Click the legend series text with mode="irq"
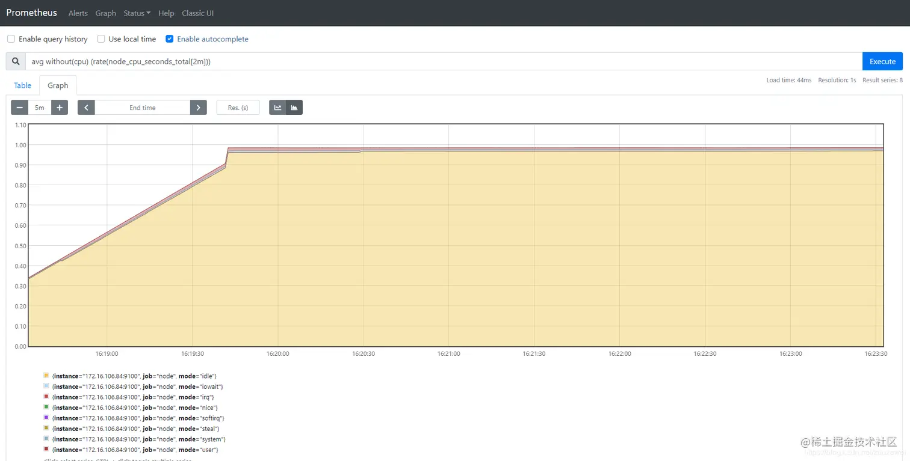The width and height of the screenshot is (910, 461). (x=133, y=397)
